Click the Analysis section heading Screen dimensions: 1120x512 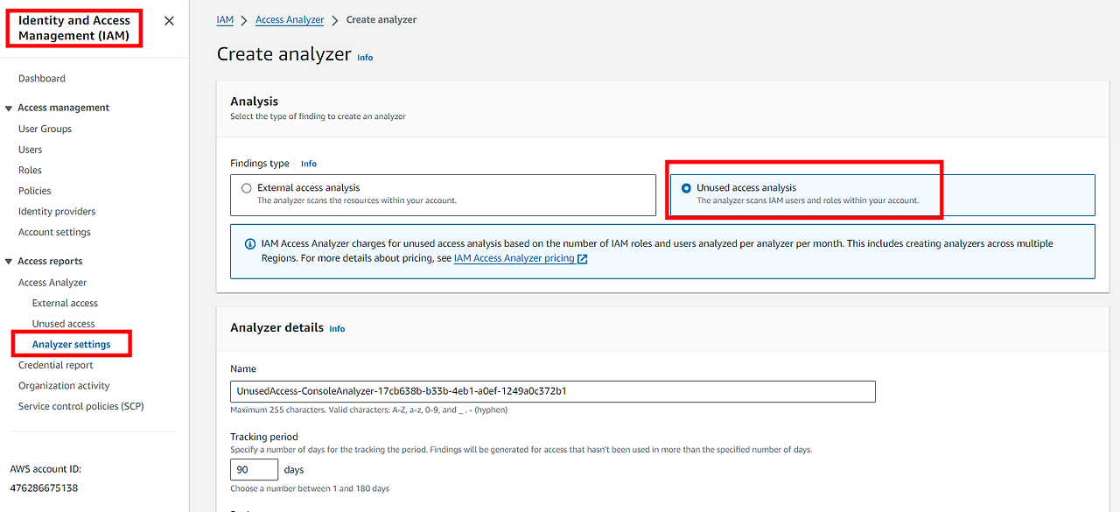(x=254, y=102)
